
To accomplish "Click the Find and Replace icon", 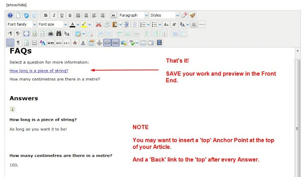I will coord(67,33).
